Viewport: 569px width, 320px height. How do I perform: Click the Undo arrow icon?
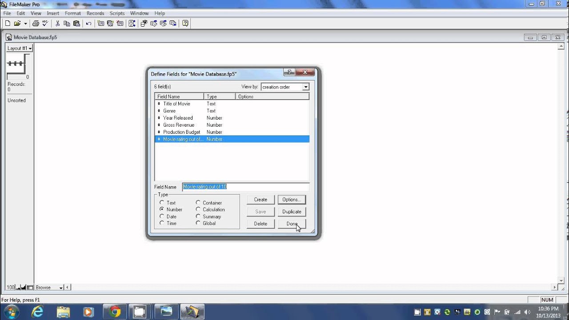pos(88,24)
